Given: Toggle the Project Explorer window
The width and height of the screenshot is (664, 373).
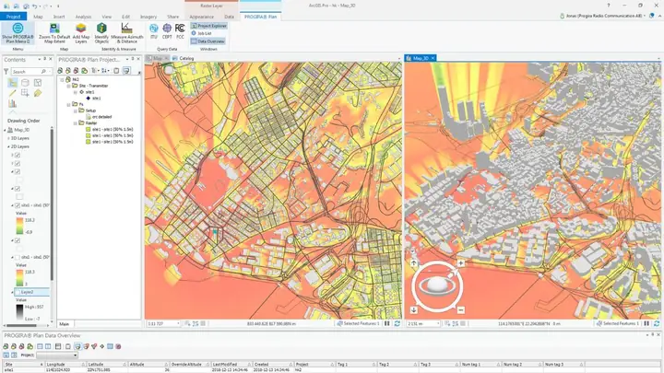Looking at the screenshot, I should (x=208, y=26).
